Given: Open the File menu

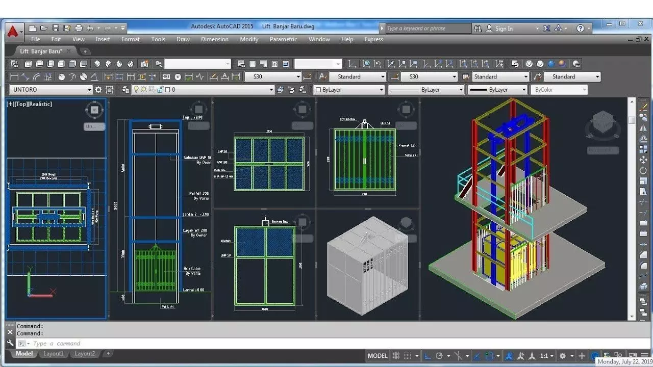Looking at the screenshot, I should pos(36,39).
